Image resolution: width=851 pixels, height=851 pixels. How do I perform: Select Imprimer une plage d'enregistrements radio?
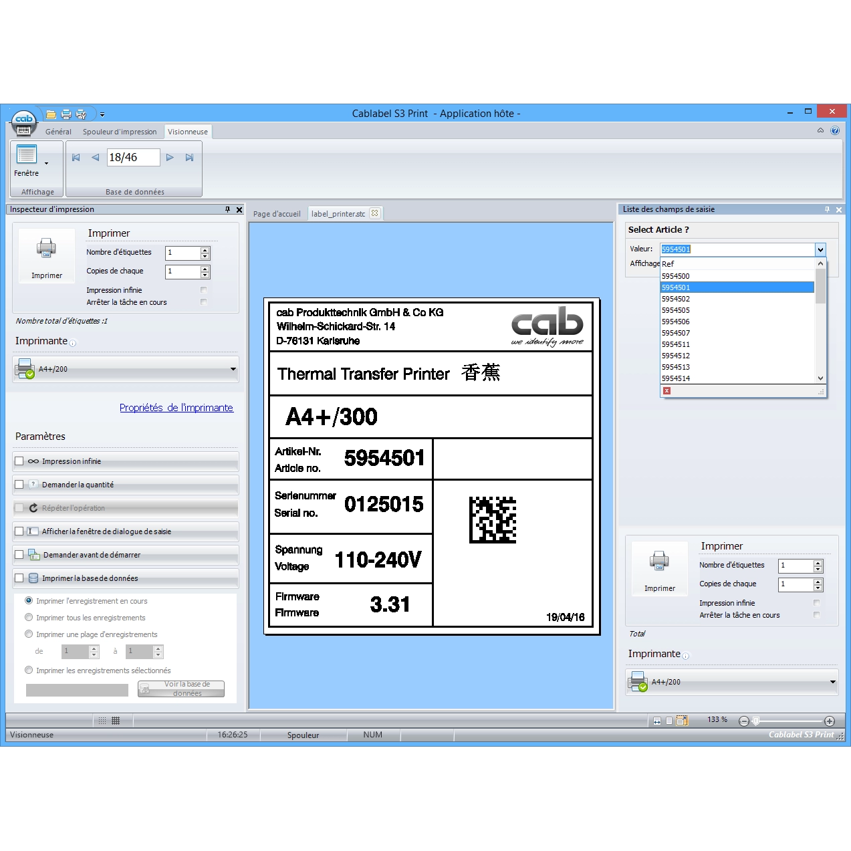point(29,634)
